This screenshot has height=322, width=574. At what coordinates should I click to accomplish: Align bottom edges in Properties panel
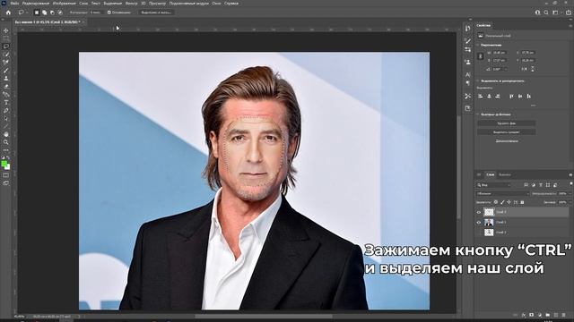(528, 96)
